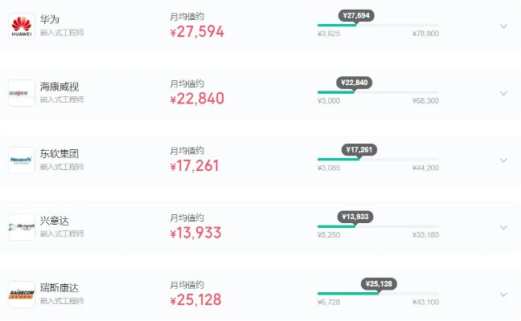Screen dimensions: 521x321
Task: Expand the 兴意达 row chevron
Action: tap(503, 227)
